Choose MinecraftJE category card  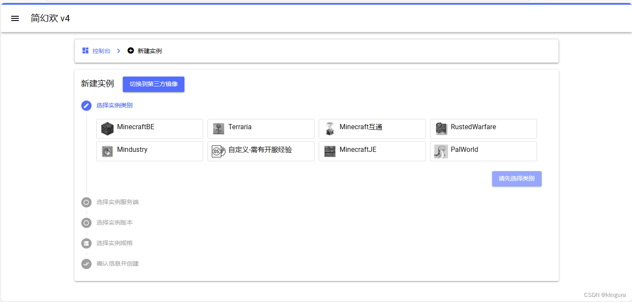pyautogui.click(x=372, y=151)
